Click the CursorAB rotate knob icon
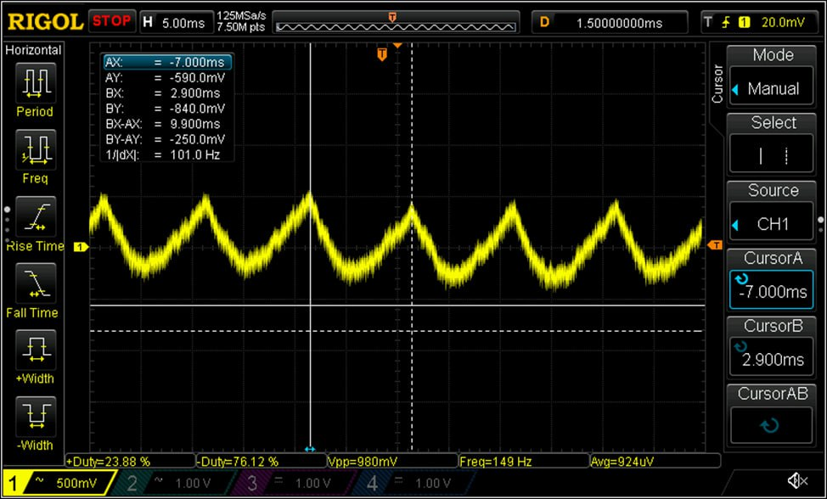The image size is (827, 499). pos(771,424)
